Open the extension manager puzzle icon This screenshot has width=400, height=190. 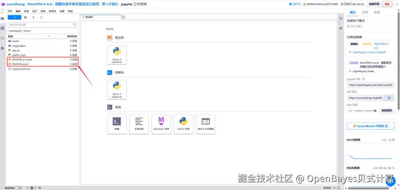click(x=2, y=48)
